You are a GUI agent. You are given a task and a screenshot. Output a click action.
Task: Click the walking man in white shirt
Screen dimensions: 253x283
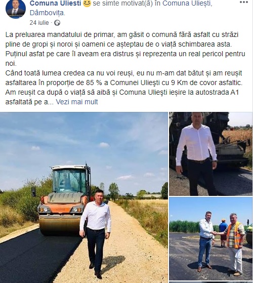pyautogui.click(x=96, y=233)
